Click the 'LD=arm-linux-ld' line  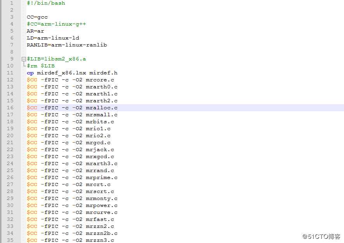(x=53, y=38)
